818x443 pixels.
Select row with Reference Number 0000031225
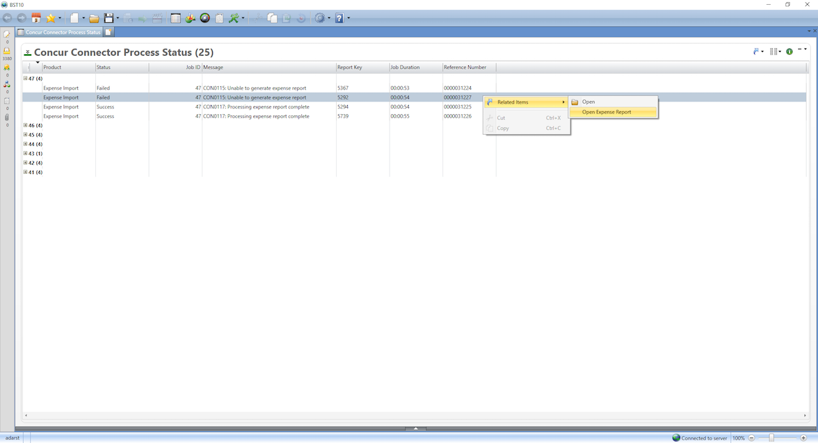pyautogui.click(x=415, y=107)
